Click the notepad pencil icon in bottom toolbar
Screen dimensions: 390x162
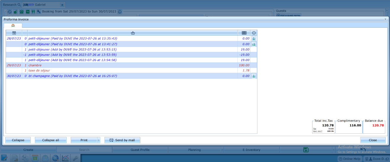click(x=4, y=158)
